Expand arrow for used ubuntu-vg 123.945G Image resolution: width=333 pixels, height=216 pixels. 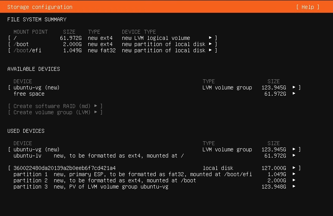(x=294, y=149)
